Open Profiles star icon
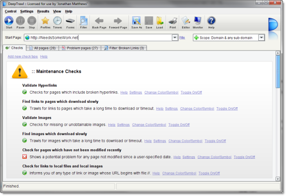The width and height of the screenshot is (286, 196). click(45, 22)
